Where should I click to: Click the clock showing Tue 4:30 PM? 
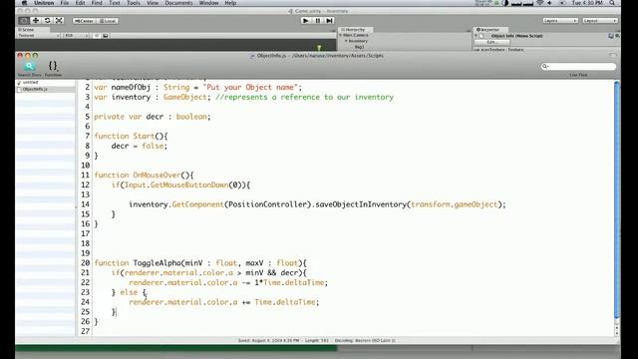pyautogui.click(x=587, y=3)
